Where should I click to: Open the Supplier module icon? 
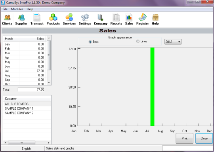(21, 19)
